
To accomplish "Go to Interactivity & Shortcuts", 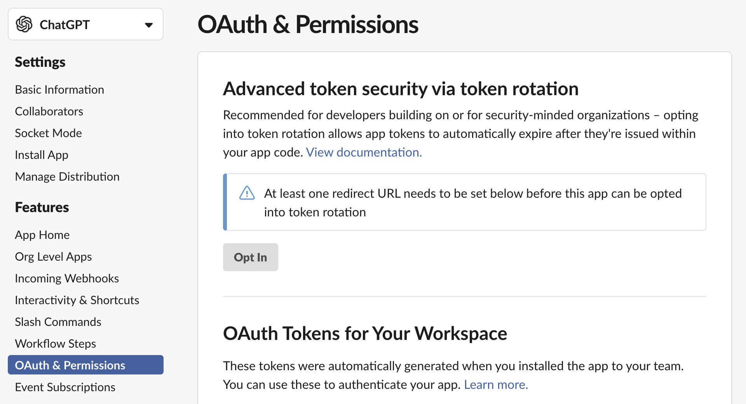I will point(77,300).
